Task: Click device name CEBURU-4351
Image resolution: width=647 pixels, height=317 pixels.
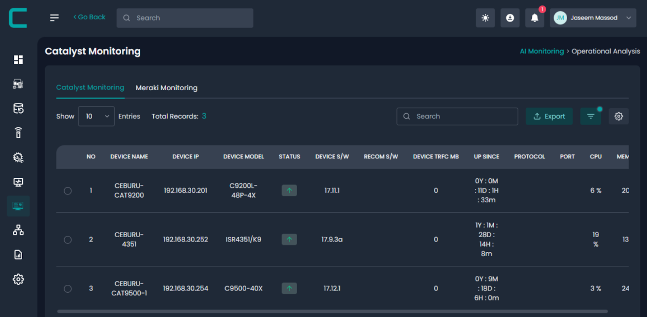Action: tap(129, 239)
